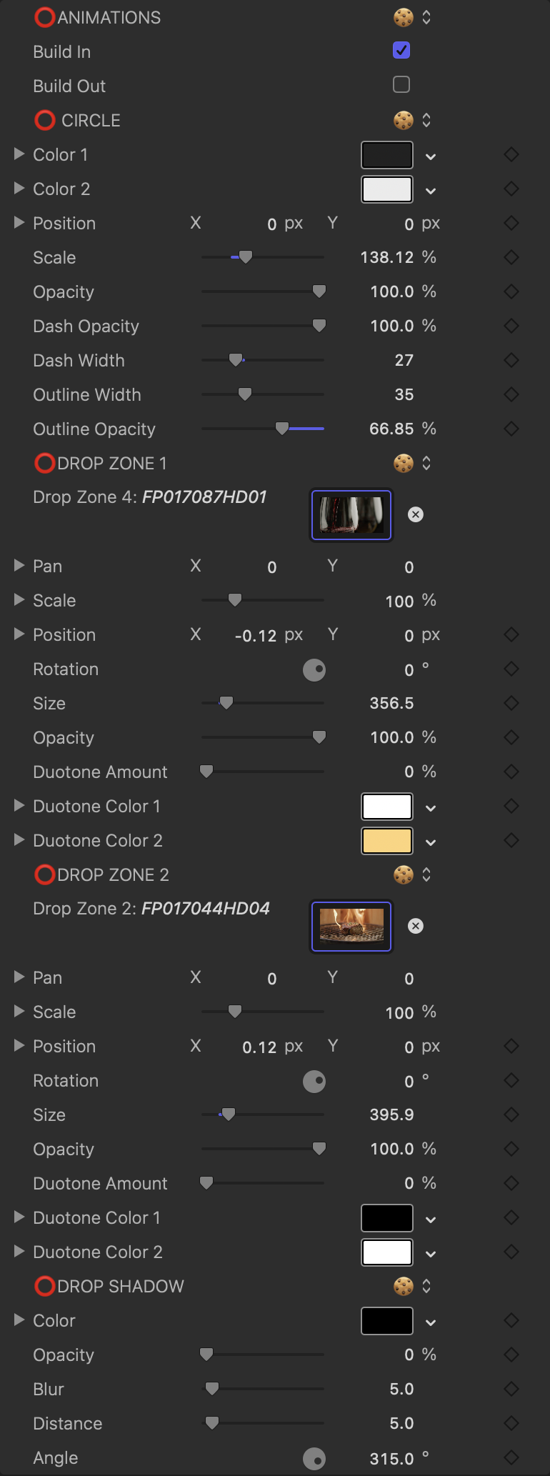Image resolution: width=550 pixels, height=1476 pixels.
Task: Select the Drop Zone 2 fire grill thumbnail
Action: pos(351,927)
